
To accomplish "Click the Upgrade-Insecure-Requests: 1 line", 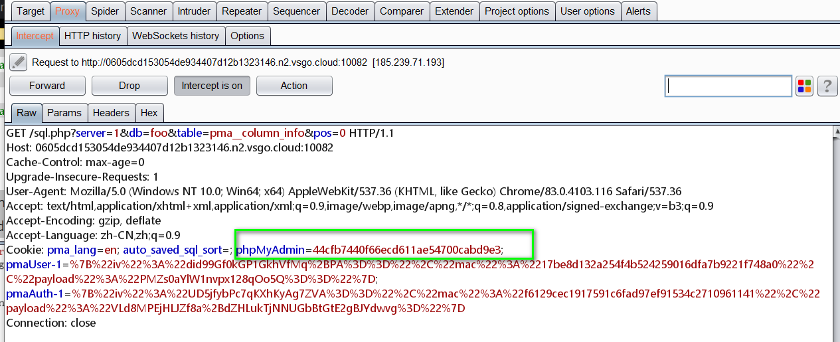I will (82, 177).
